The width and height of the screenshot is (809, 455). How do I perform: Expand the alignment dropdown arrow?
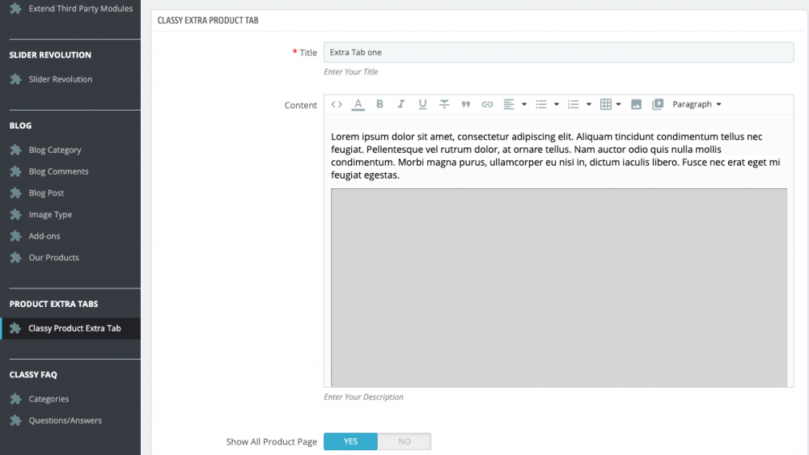click(x=524, y=104)
